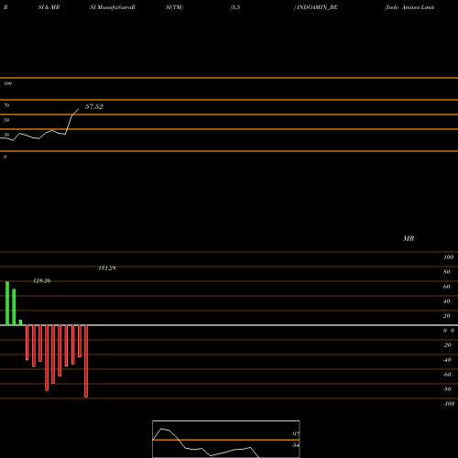Select the shortest green histogram bar
The width and height of the screenshot is (458, 458).
20,322
